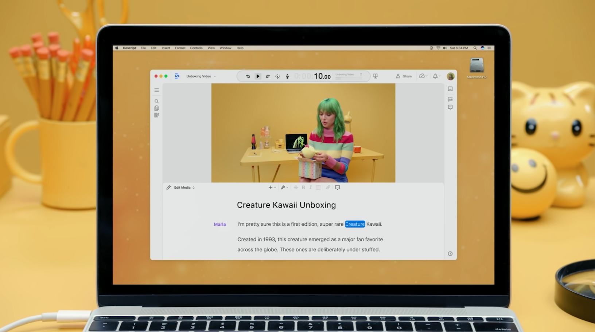Open the pen tool dropdown in toolbar
The image size is (595, 332).
285,187
